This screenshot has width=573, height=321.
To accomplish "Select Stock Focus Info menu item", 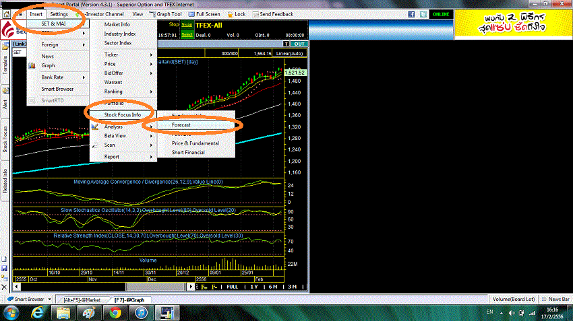I will 123,115.
